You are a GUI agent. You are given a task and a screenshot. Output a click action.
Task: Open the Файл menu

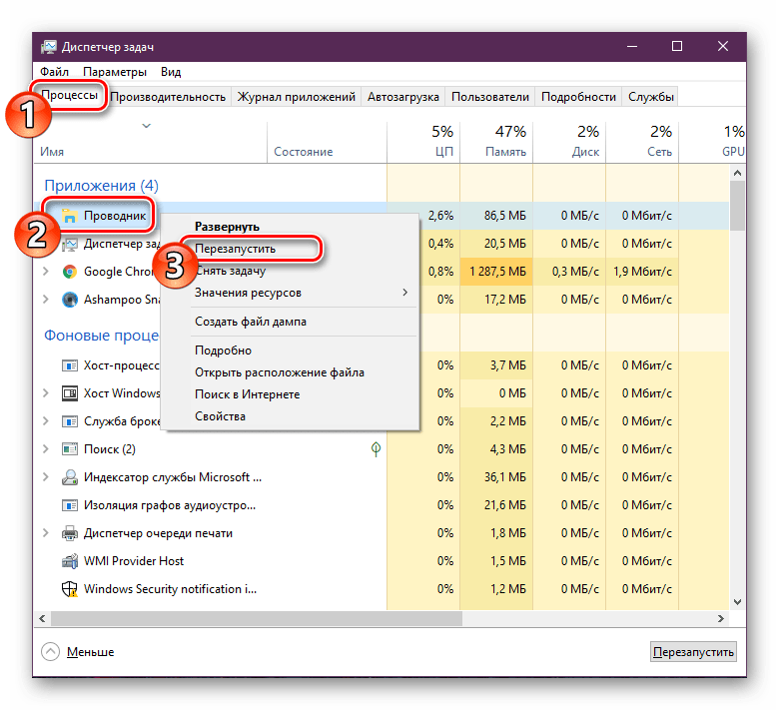click(54, 72)
